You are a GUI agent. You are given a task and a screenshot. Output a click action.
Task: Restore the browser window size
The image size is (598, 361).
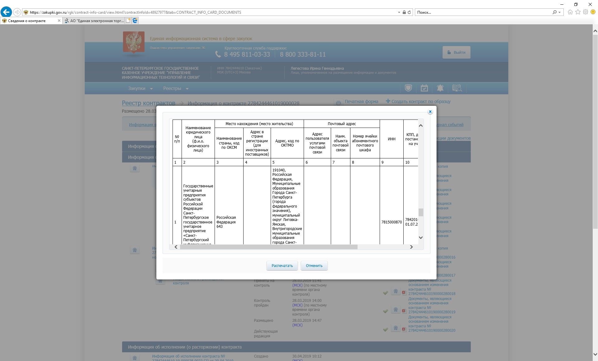point(576,4)
